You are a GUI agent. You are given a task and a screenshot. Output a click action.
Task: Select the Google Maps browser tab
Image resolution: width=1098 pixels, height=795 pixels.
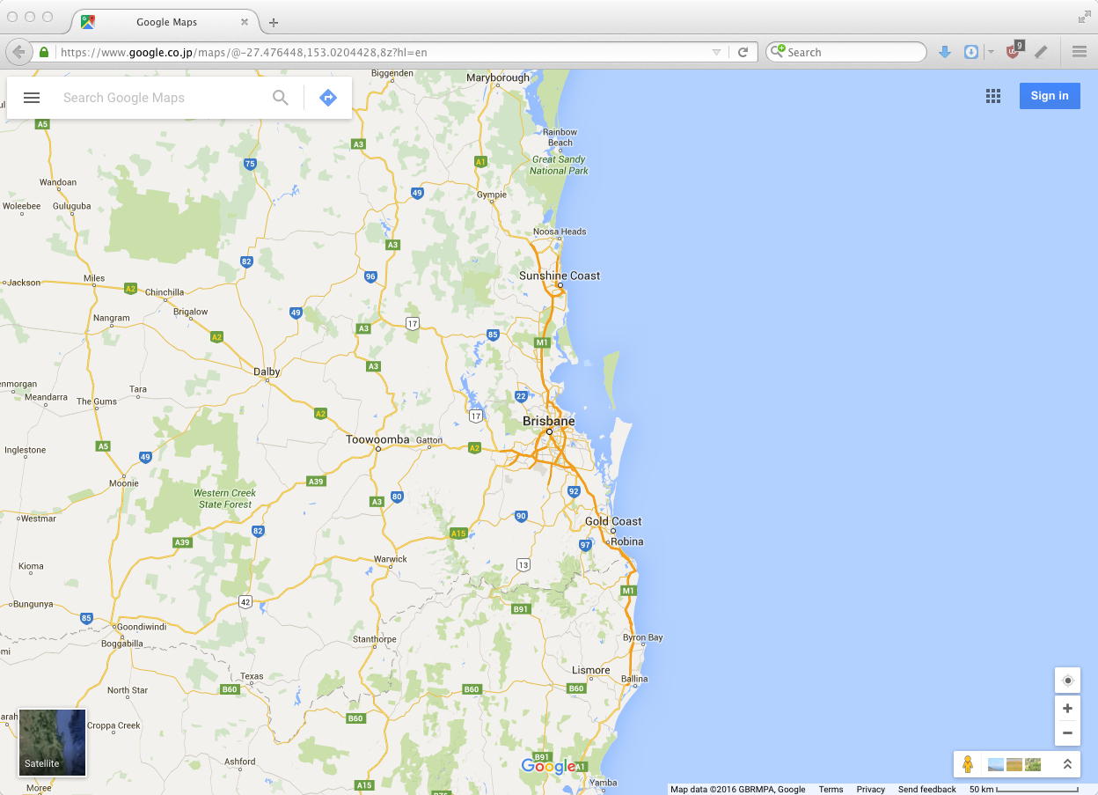click(x=165, y=23)
